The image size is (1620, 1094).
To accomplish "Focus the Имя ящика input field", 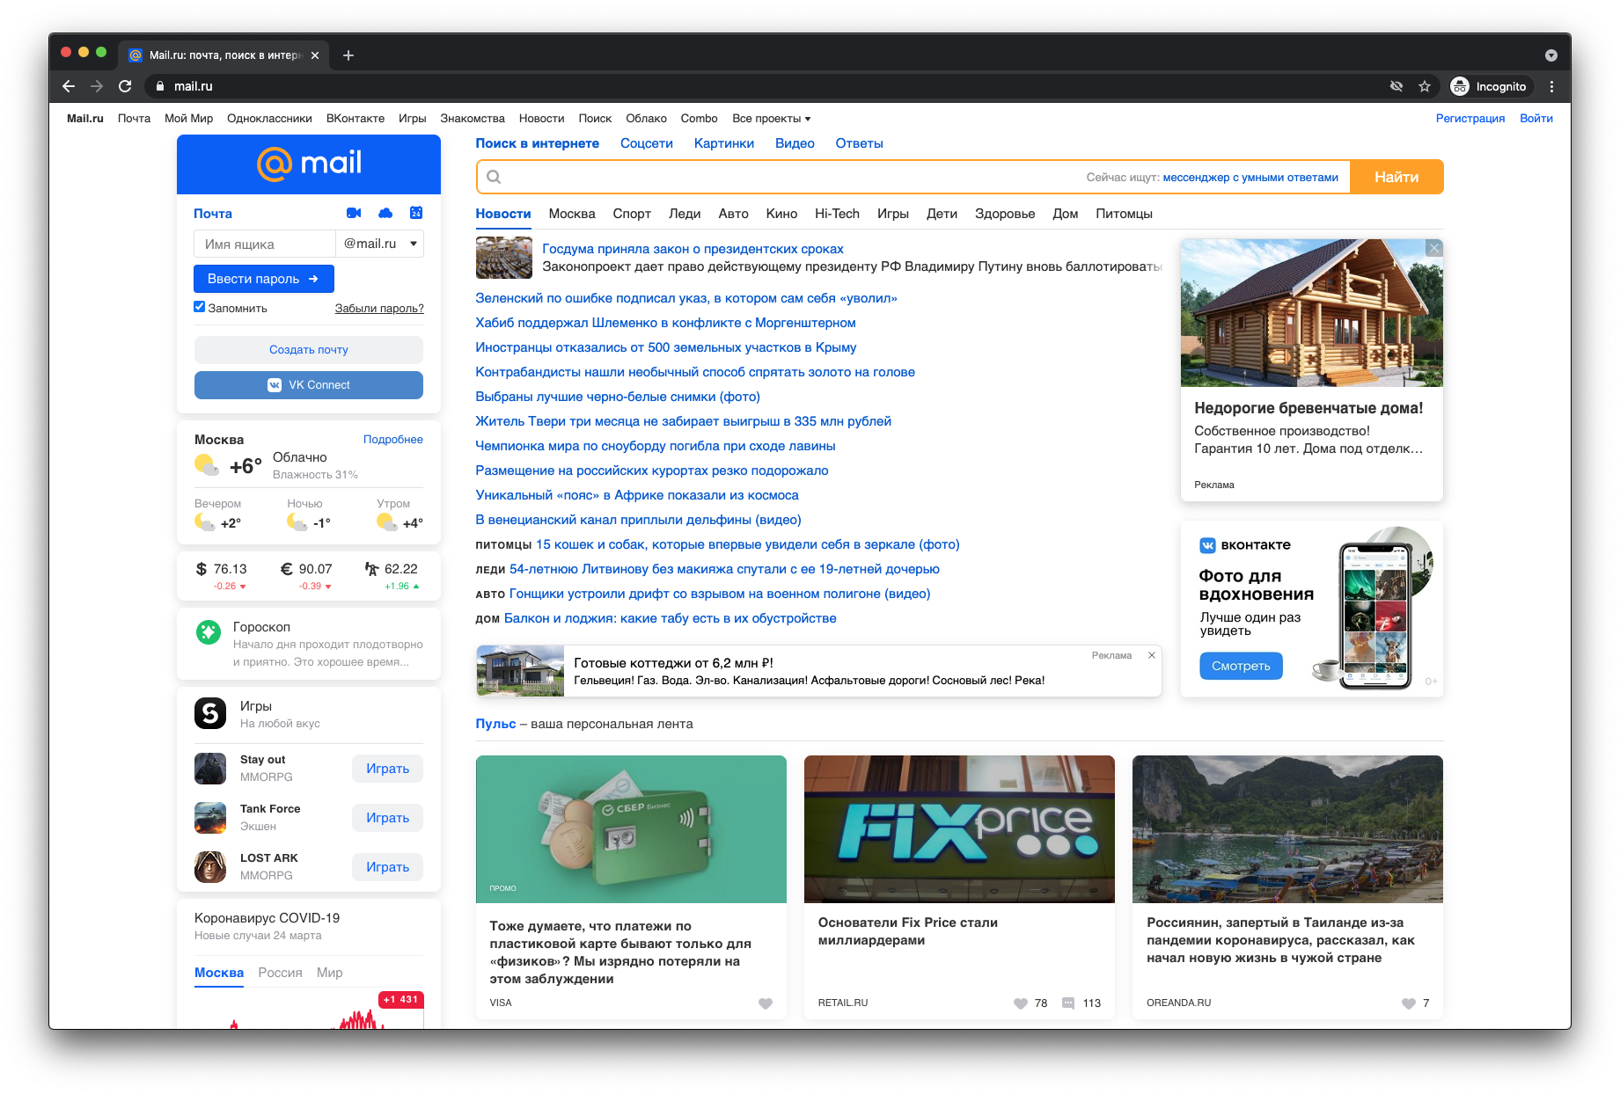I will tap(265, 244).
